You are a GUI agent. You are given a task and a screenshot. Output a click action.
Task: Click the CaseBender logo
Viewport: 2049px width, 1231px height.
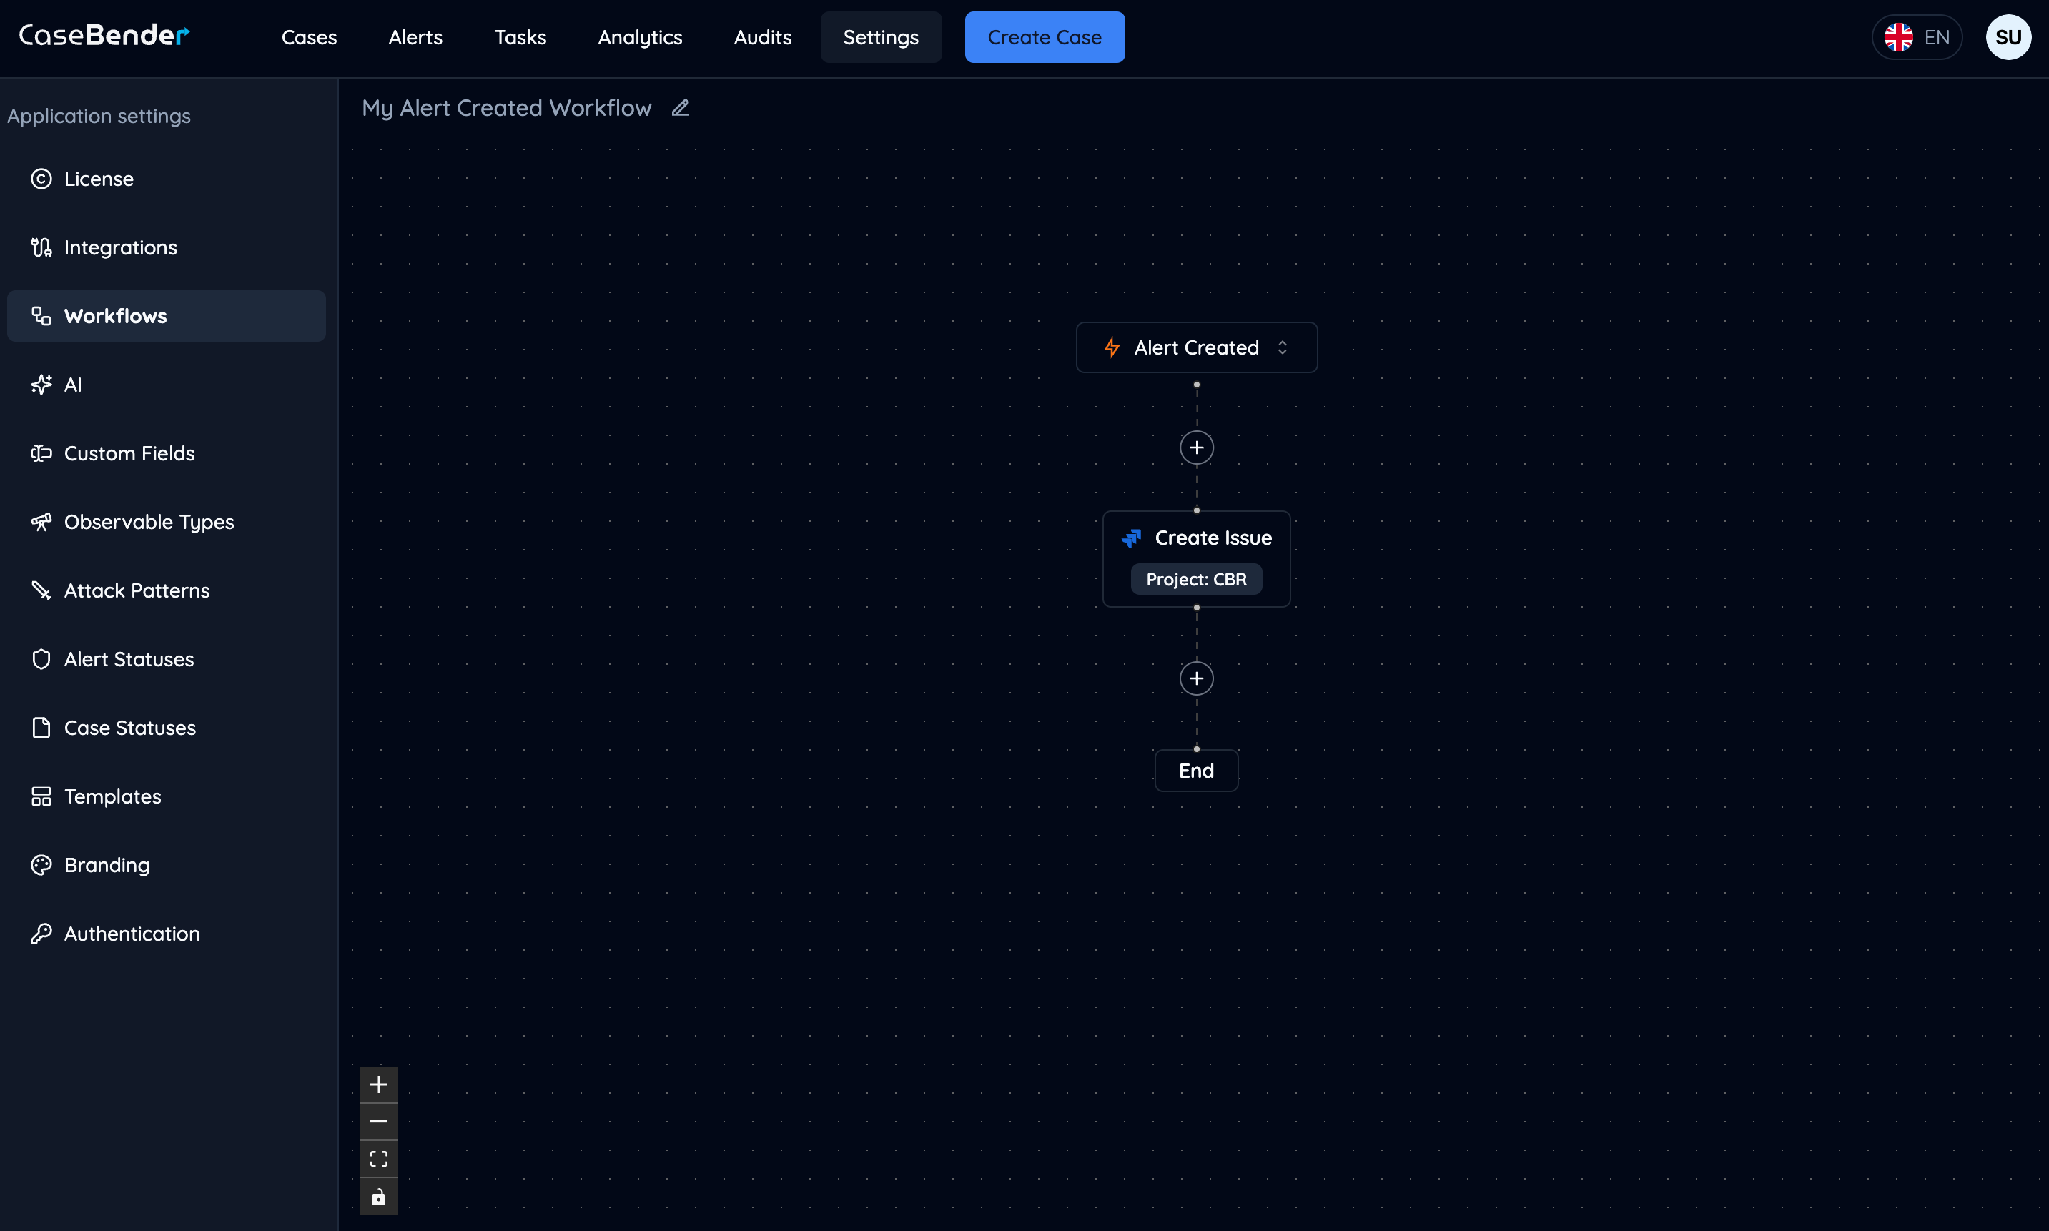104,35
